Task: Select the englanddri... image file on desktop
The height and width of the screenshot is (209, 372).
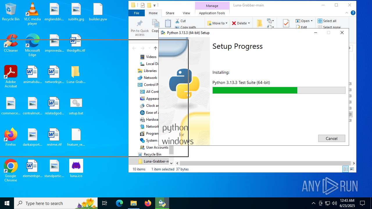Action: 54,12
